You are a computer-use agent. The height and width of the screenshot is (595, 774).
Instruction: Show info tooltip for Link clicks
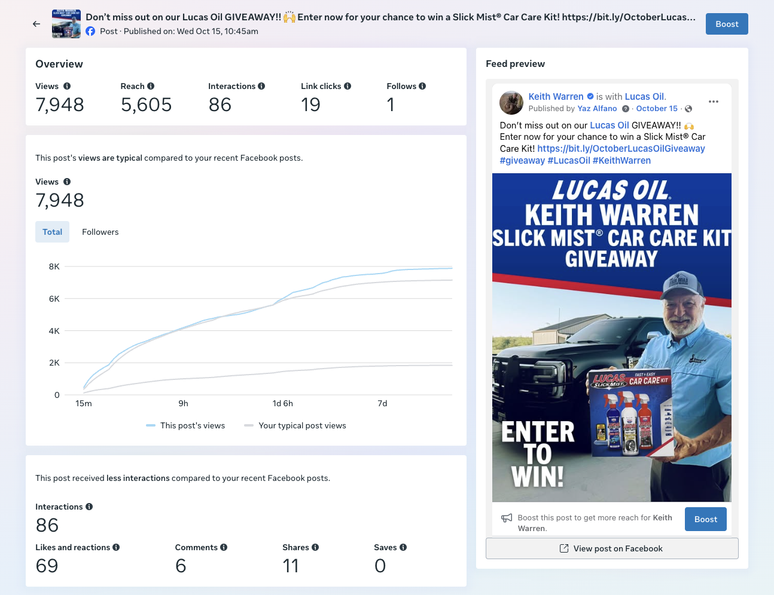pyautogui.click(x=348, y=86)
